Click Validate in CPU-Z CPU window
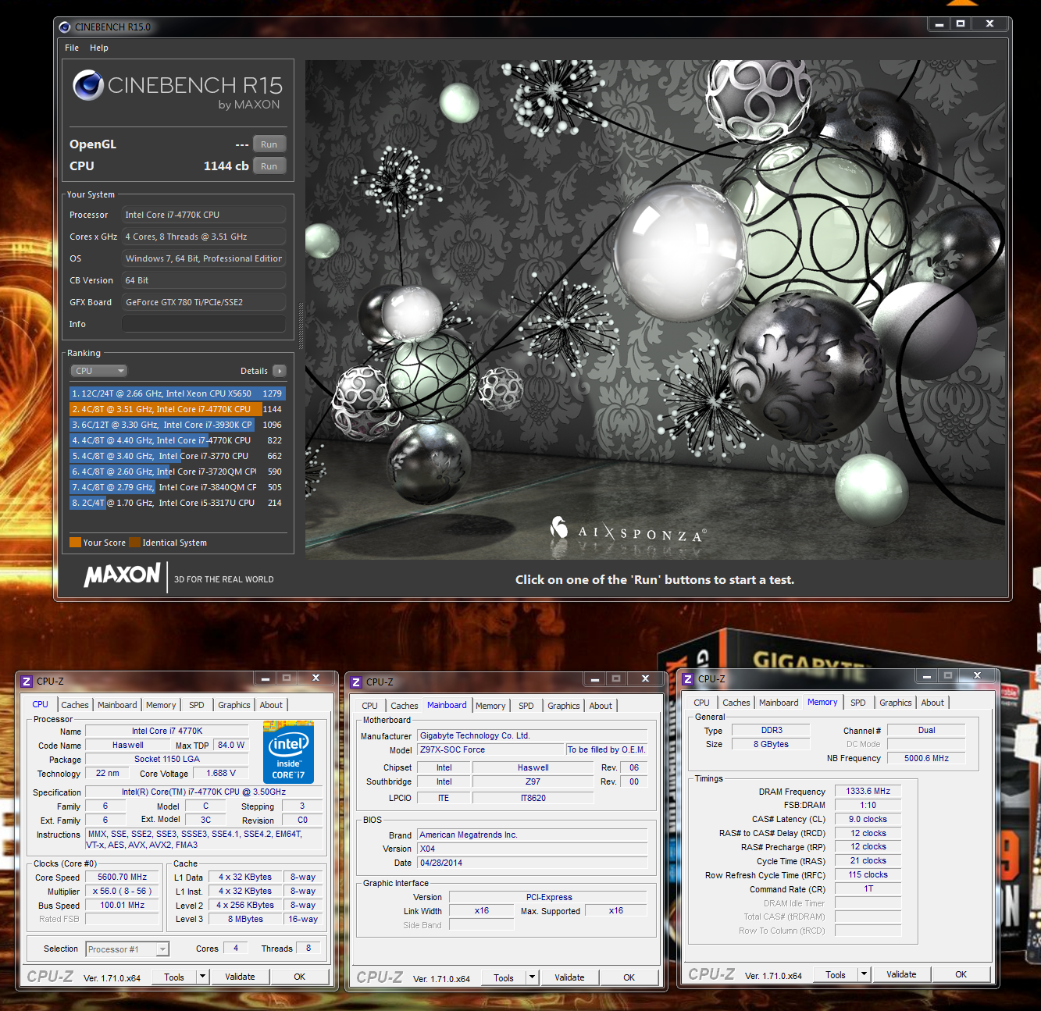The width and height of the screenshot is (1041, 1011). tap(240, 977)
